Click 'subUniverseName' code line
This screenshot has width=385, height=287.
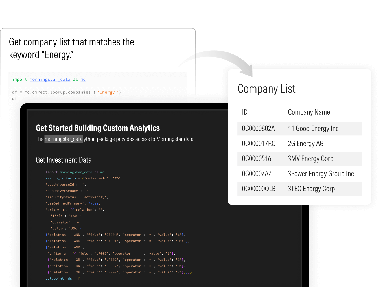tap(68, 191)
